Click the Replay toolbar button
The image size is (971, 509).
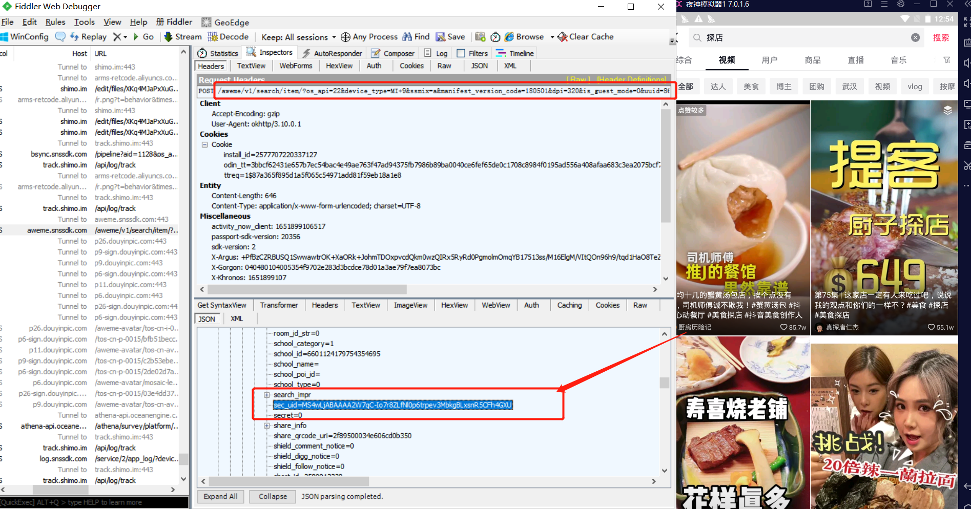click(88, 37)
